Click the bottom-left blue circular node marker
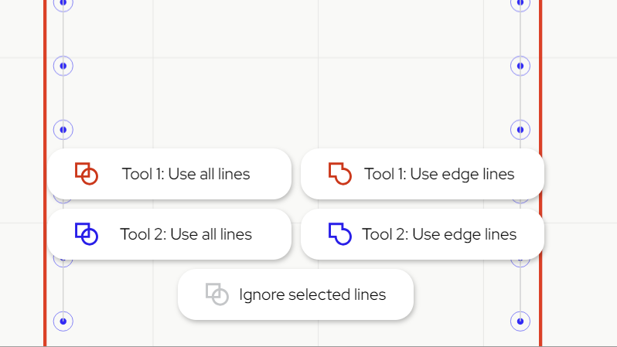Screen dimensions: 617x347 pos(63,321)
